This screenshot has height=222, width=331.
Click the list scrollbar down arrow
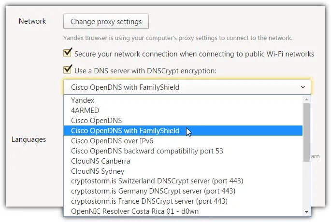pyautogui.click(x=306, y=212)
